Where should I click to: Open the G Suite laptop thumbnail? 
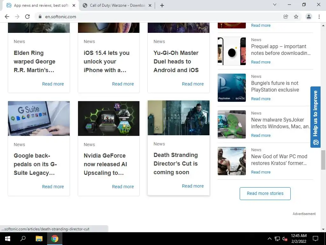coord(39,118)
